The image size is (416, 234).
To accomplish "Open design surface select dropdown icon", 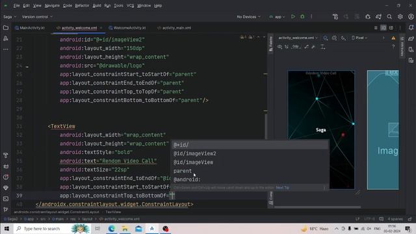I will (326, 38).
